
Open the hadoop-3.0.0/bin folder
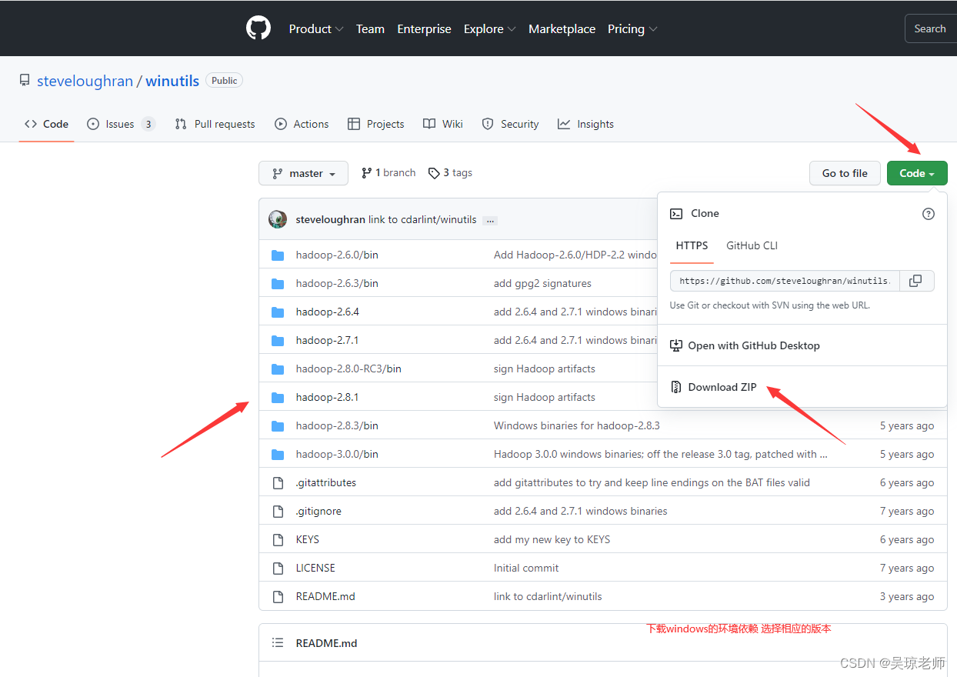point(337,454)
